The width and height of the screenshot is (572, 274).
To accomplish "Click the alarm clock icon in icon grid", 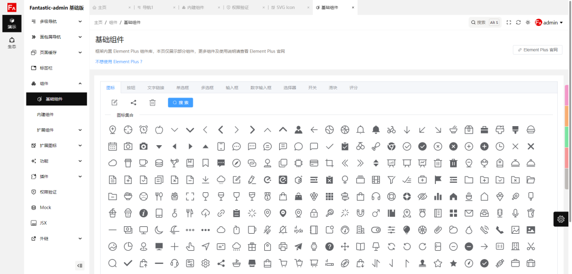I will pos(144,130).
